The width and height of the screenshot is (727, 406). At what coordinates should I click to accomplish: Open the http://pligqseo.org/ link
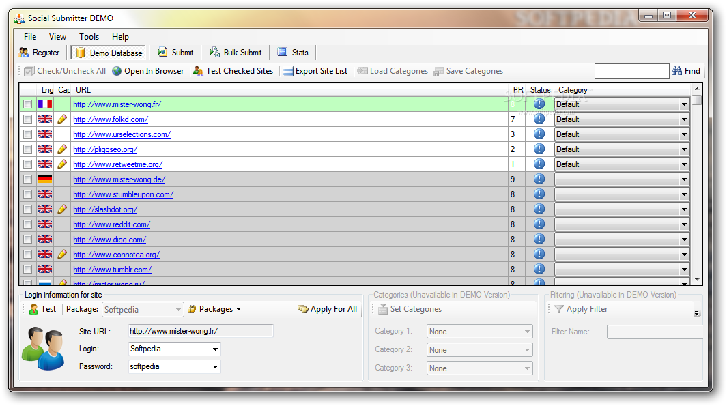[105, 149]
